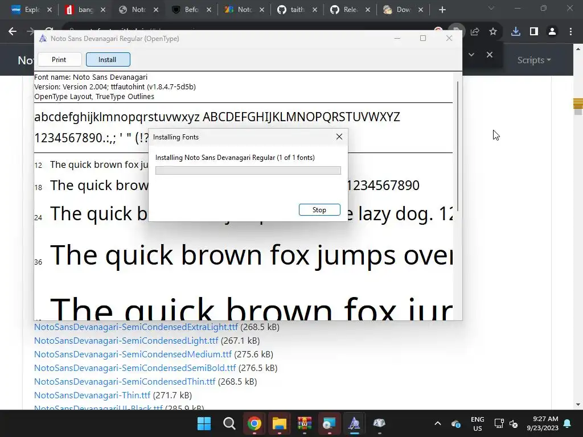This screenshot has height=437, width=583.
Task: Click 'OpenType Layout, TrueType Outlines' text
Action: (94, 97)
